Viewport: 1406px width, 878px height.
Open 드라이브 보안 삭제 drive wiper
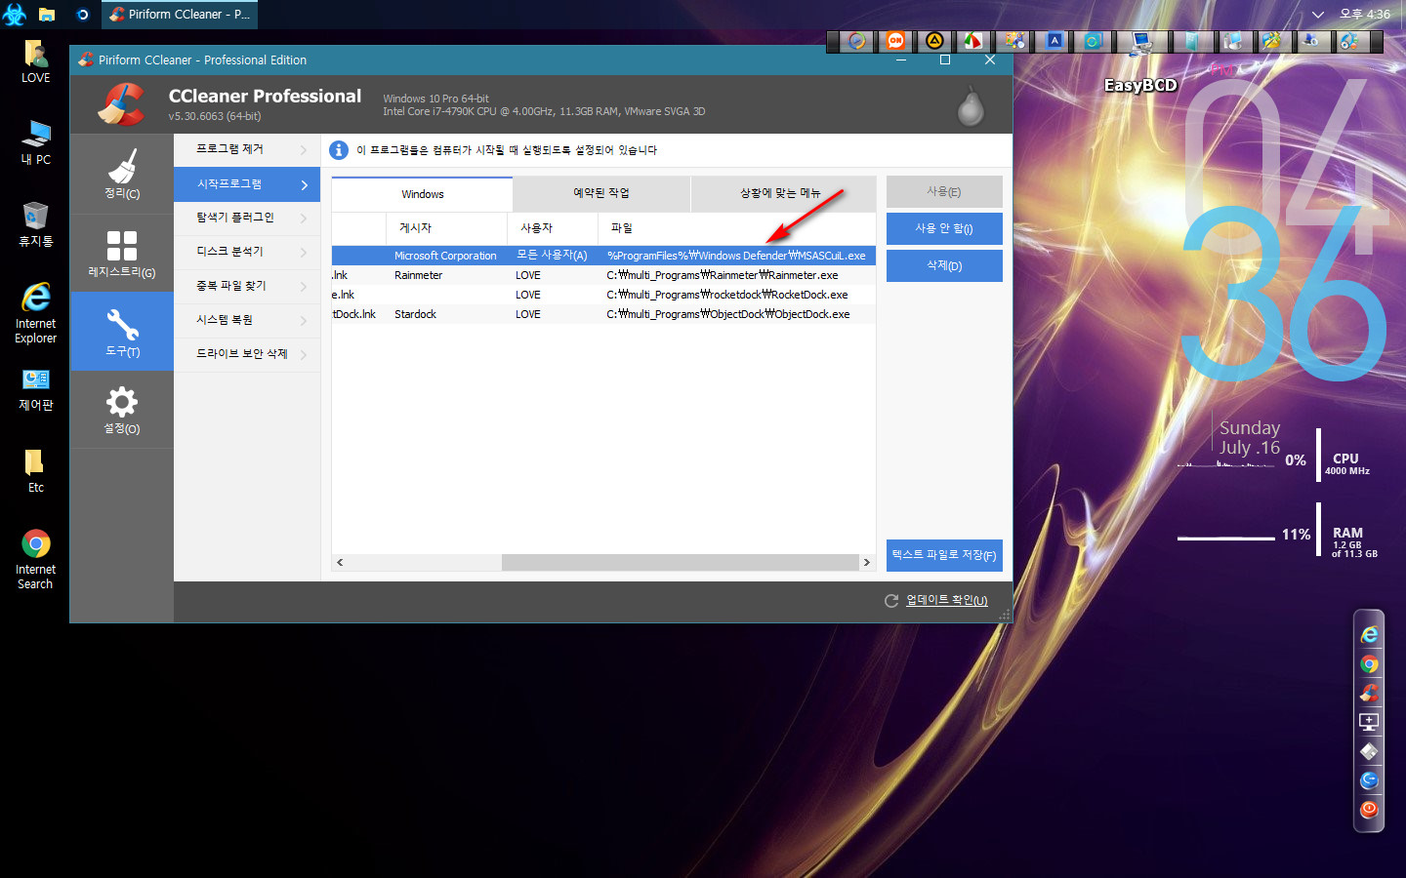point(247,354)
